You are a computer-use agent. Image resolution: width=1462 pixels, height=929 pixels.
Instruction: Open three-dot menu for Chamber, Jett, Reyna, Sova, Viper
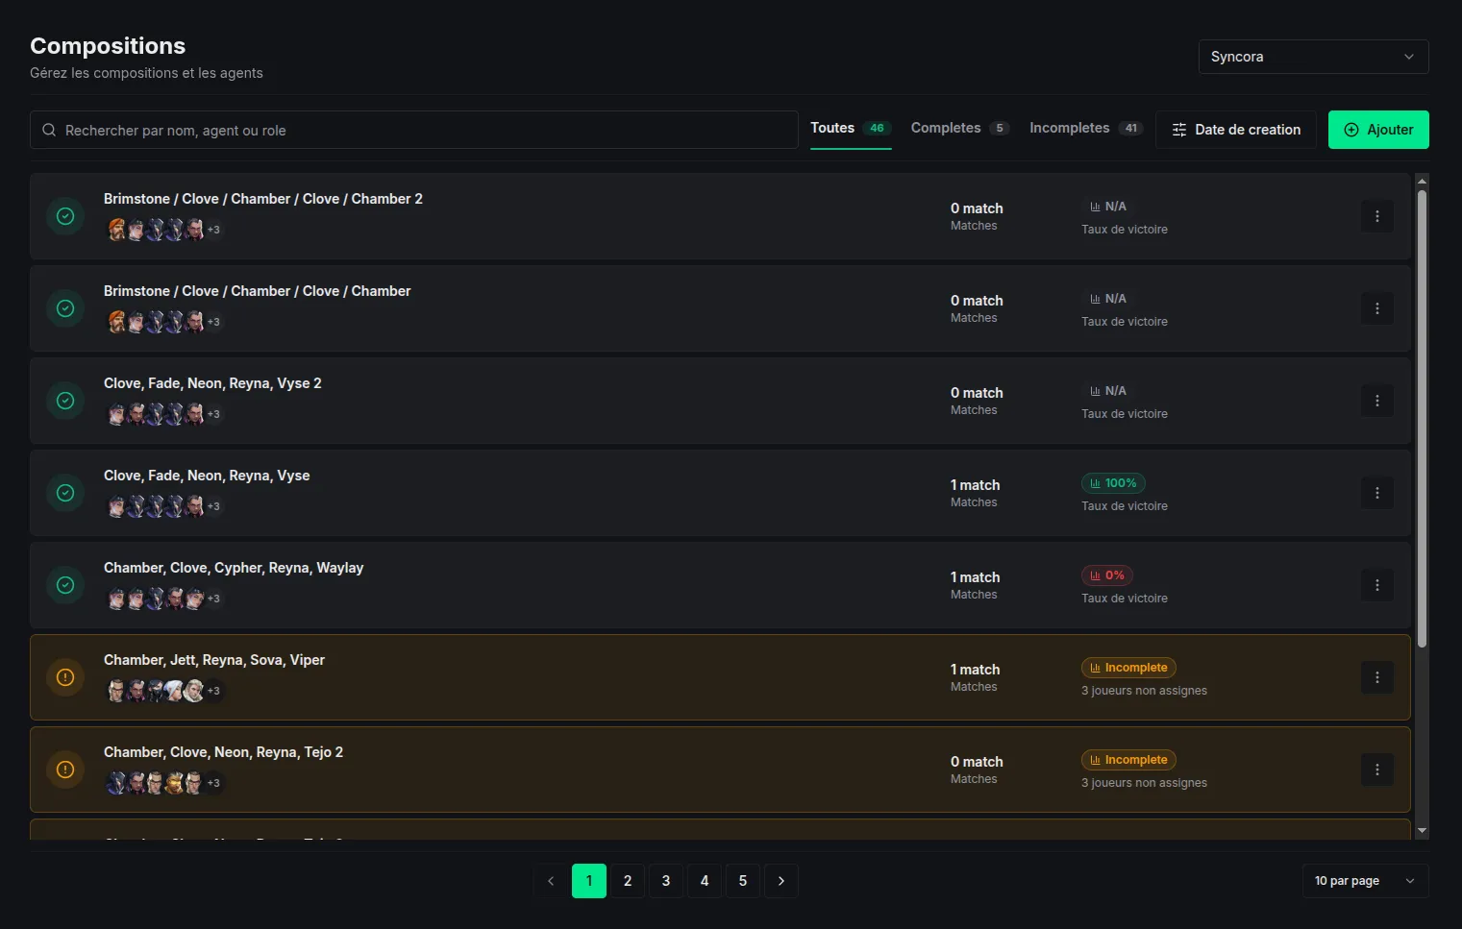(x=1376, y=677)
